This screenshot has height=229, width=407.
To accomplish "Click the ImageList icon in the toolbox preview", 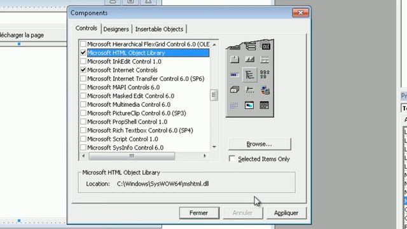I will pyautogui.click(x=235, y=90).
